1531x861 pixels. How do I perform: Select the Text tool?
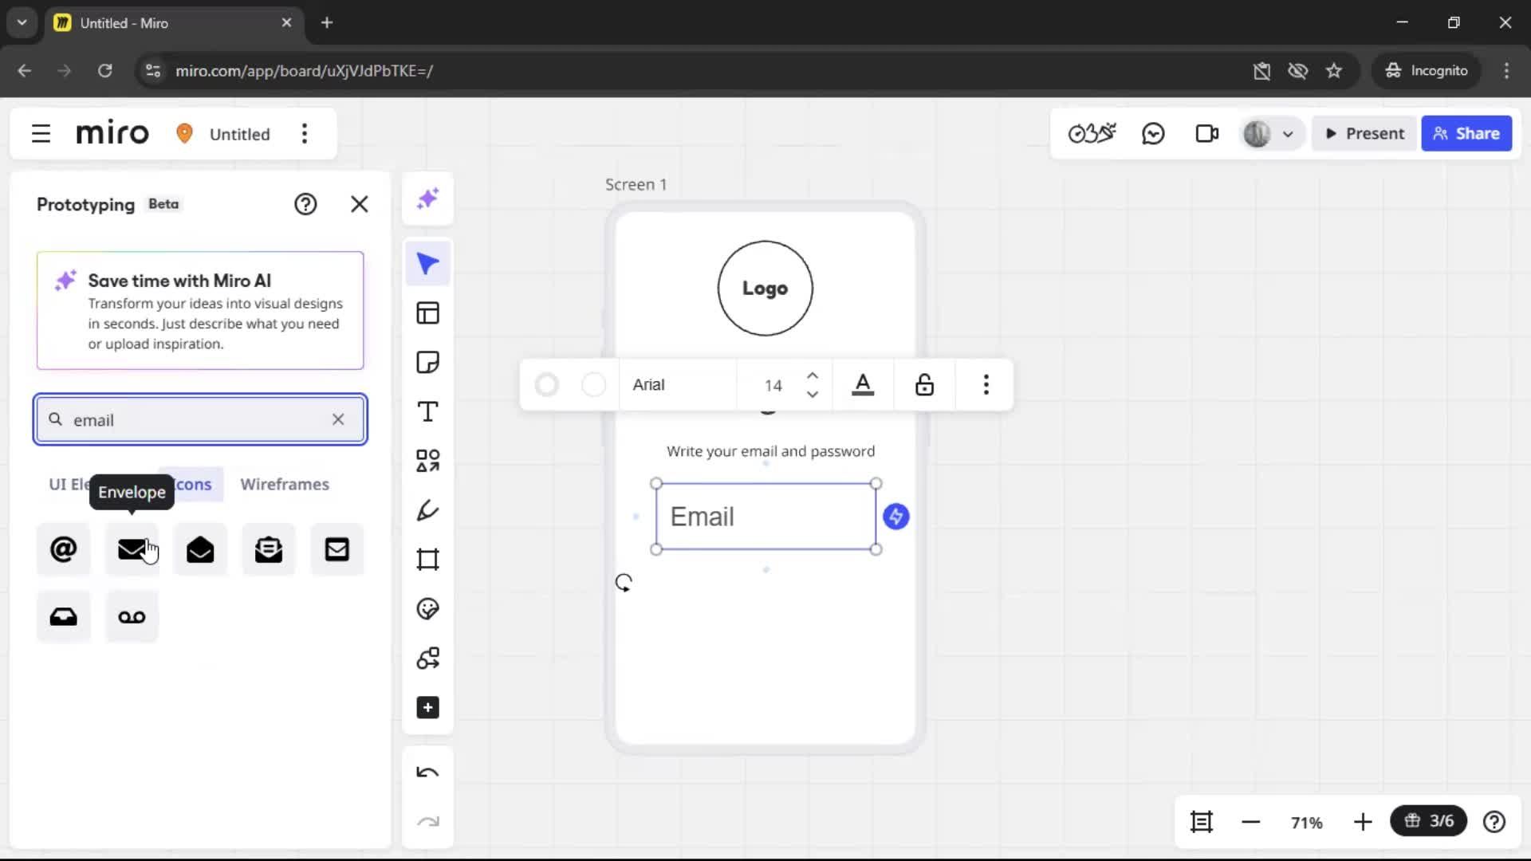point(428,412)
